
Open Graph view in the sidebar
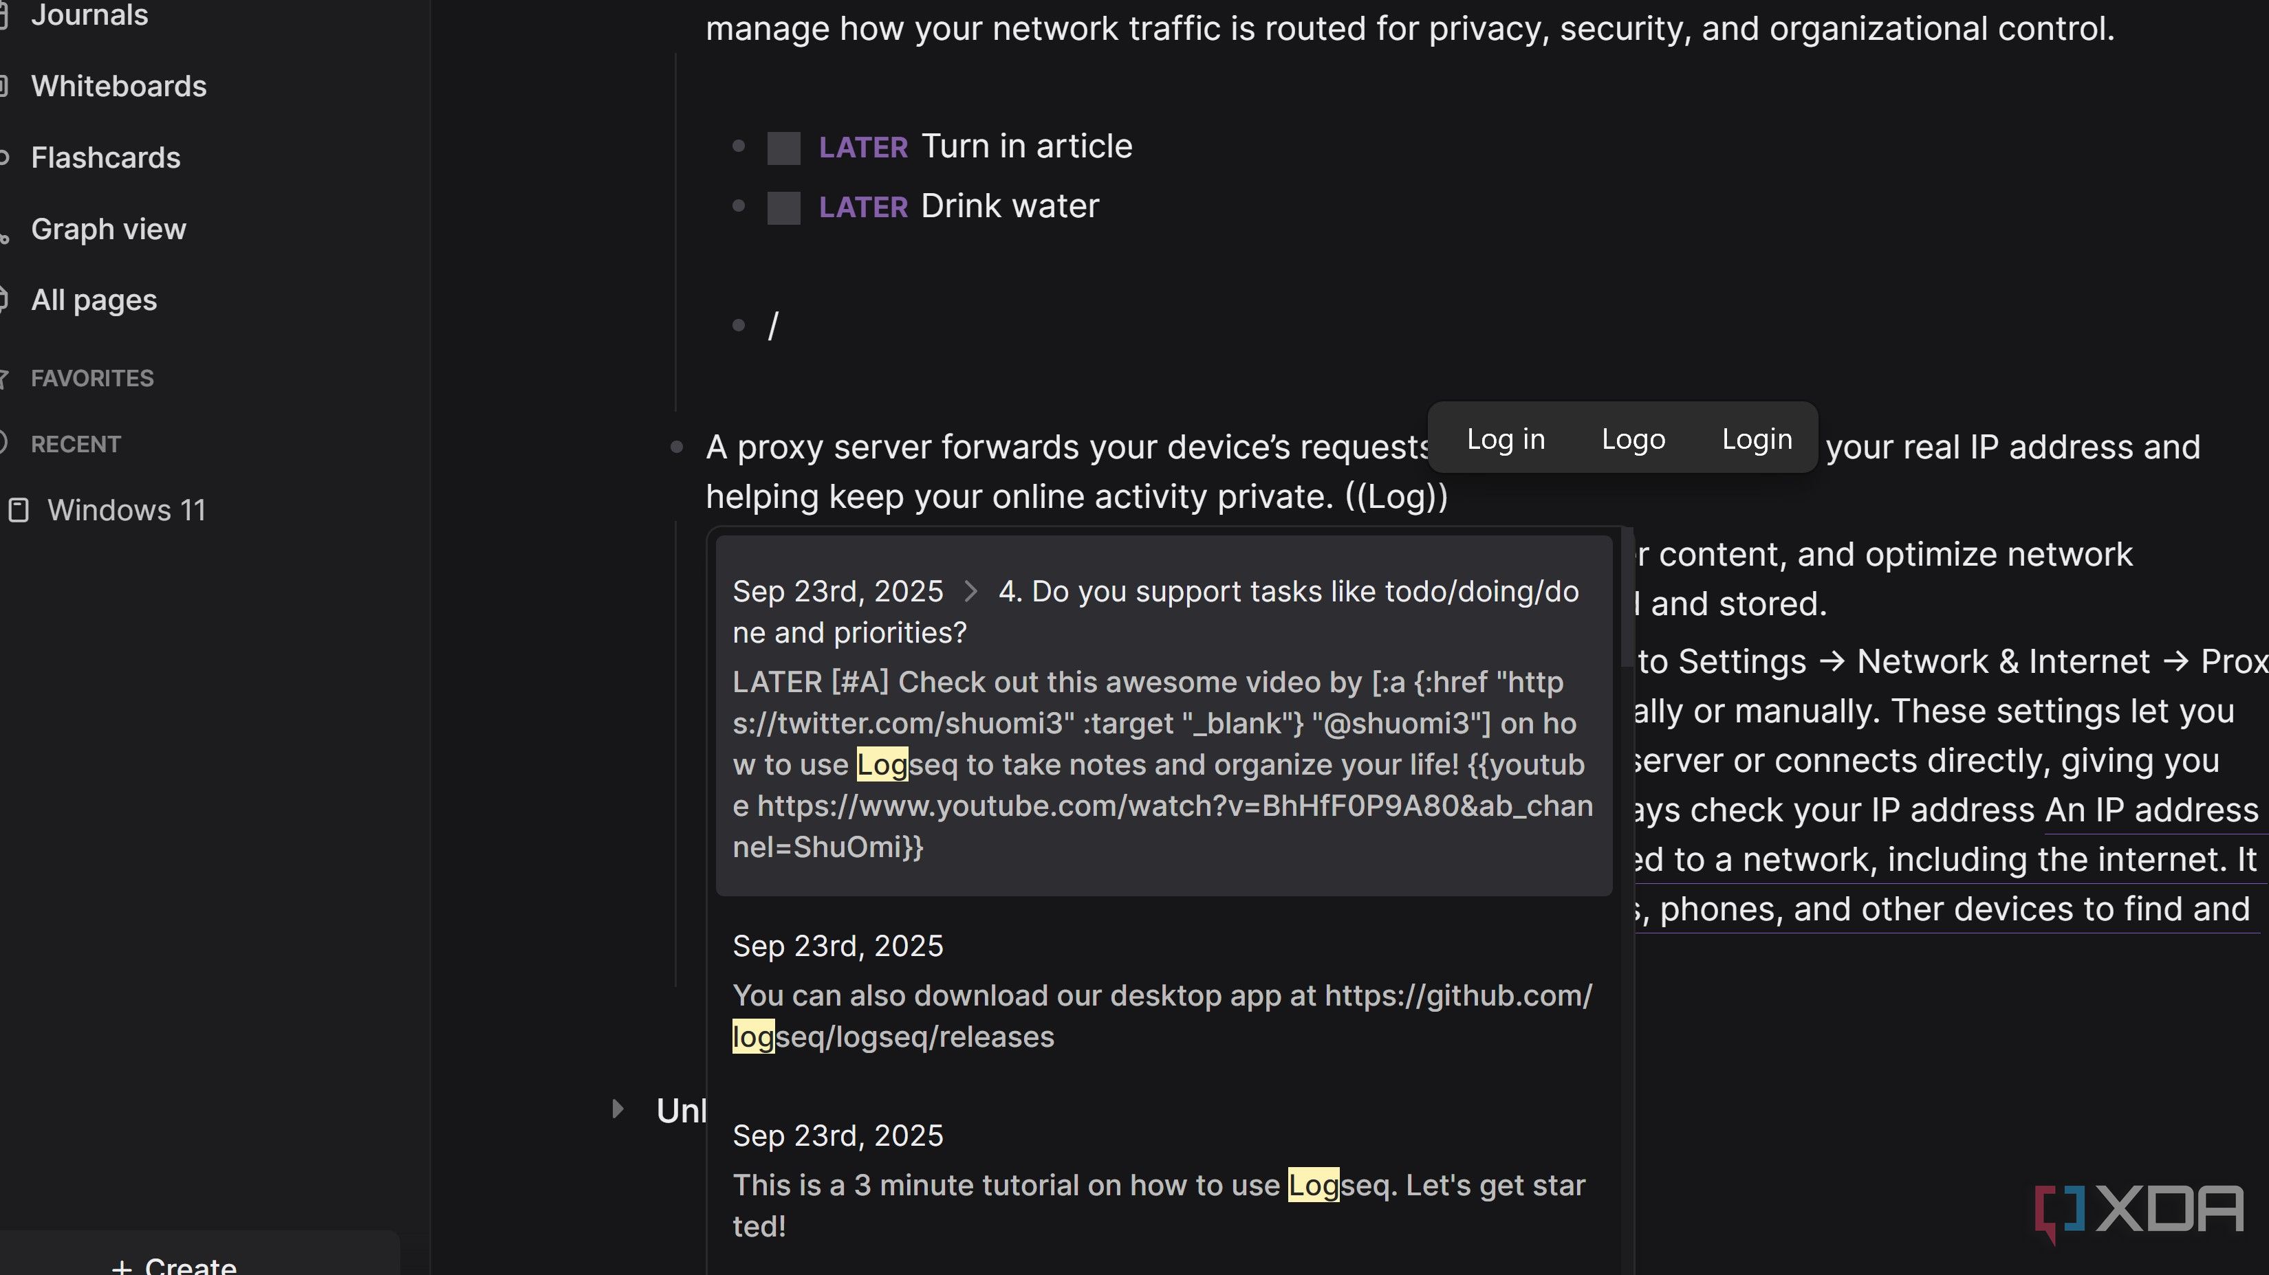[x=107, y=229]
